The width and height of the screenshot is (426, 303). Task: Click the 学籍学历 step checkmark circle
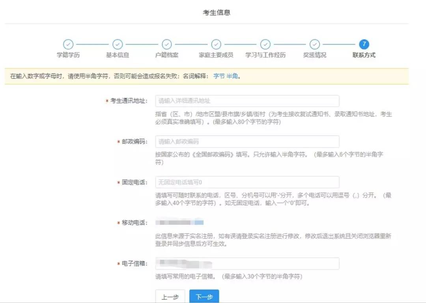point(68,44)
